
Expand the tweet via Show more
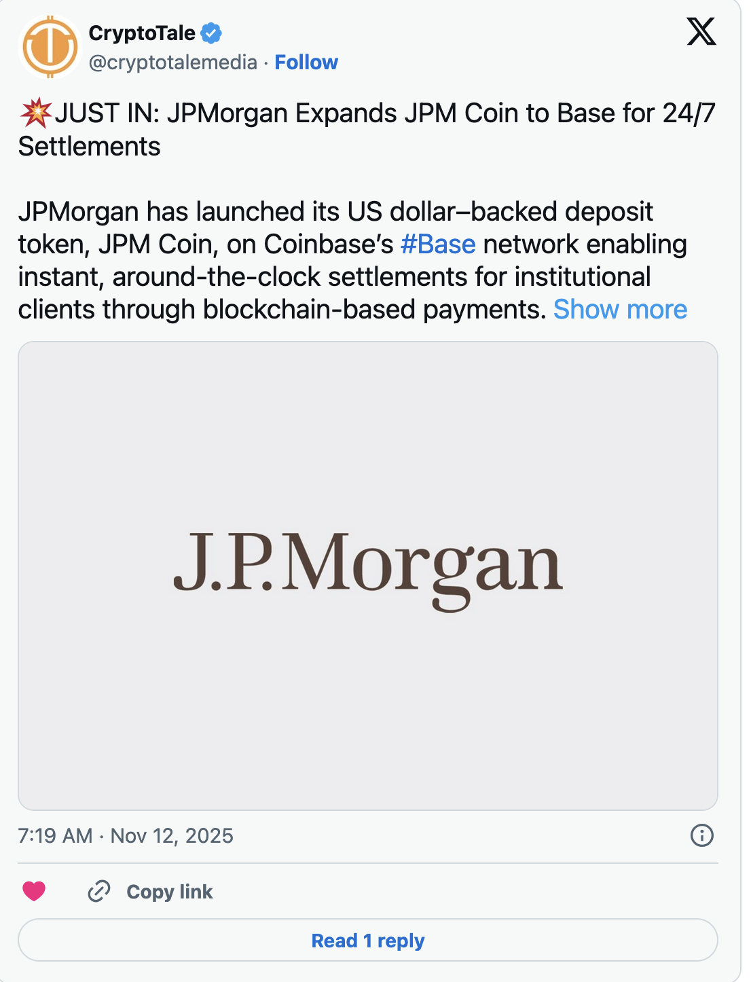(x=620, y=310)
